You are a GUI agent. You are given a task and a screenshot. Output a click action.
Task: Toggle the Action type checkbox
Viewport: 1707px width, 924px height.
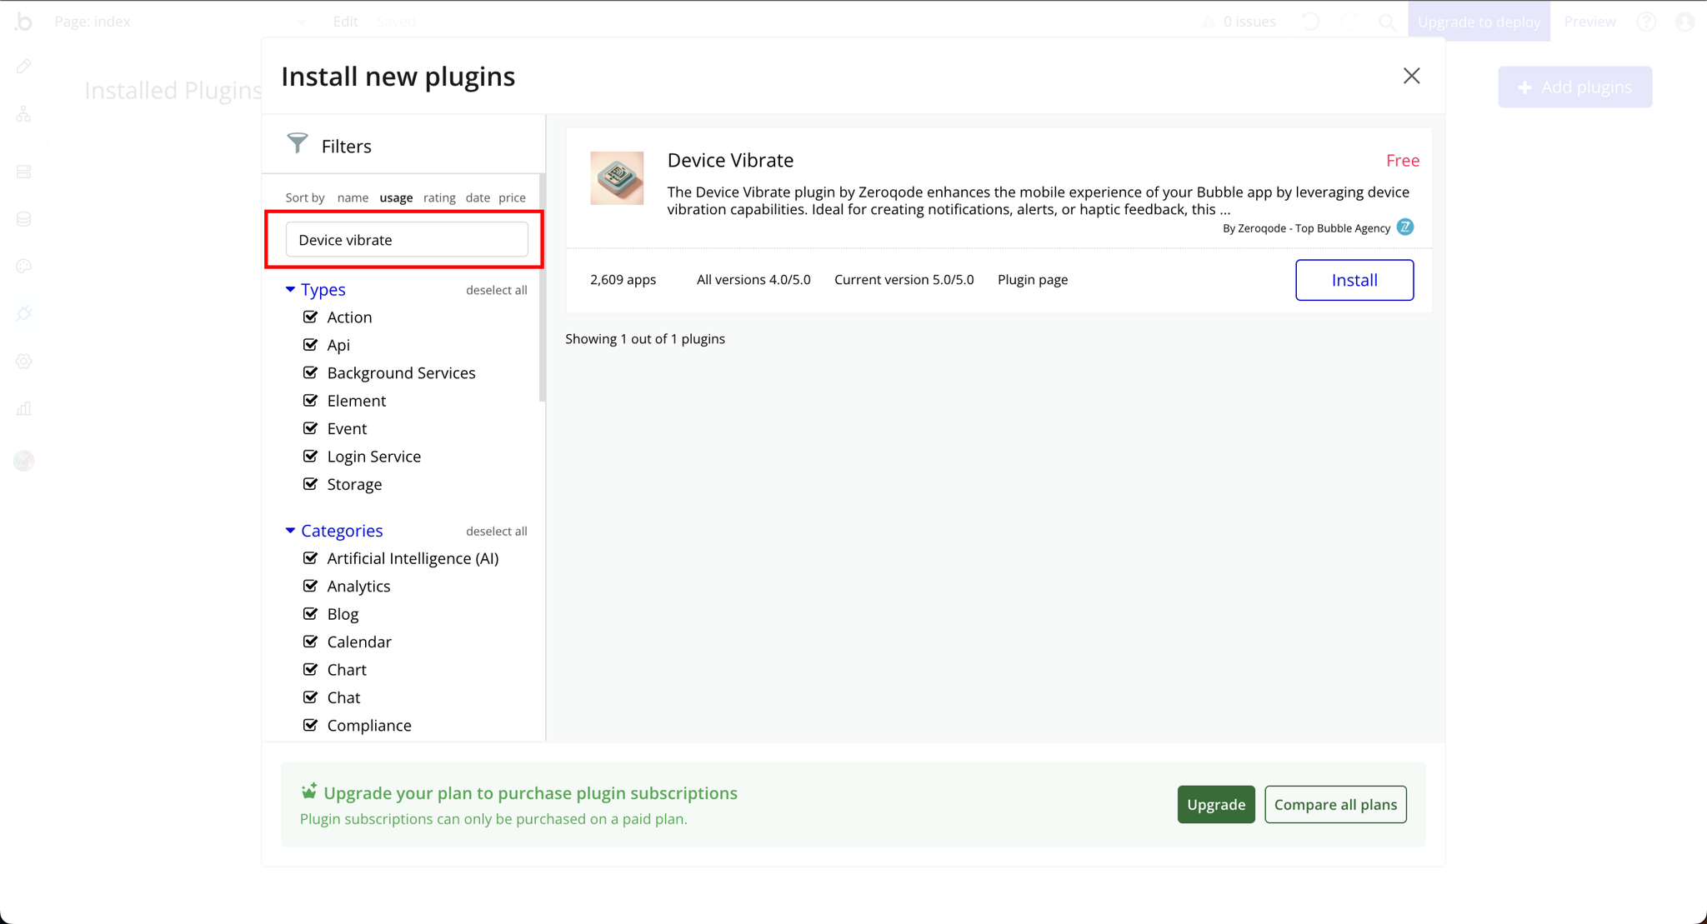coord(312,317)
